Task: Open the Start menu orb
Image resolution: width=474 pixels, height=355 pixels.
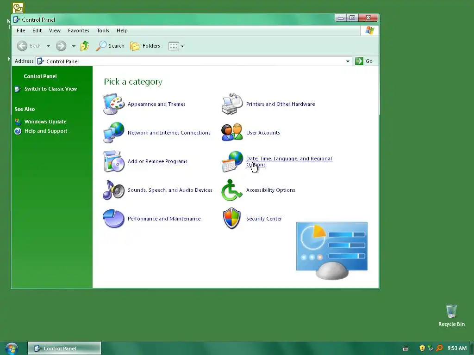Action: coord(12,349)
